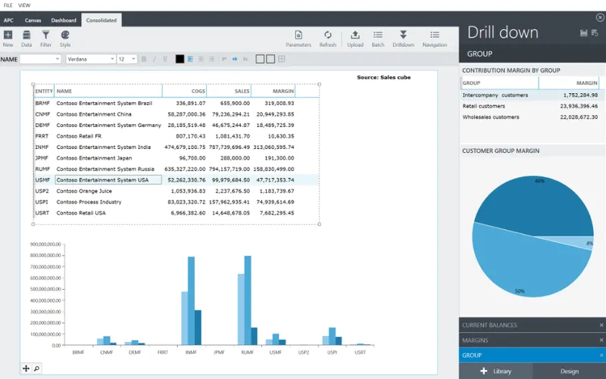
Task: Close the MARGINS section
Action: (601, 340)
